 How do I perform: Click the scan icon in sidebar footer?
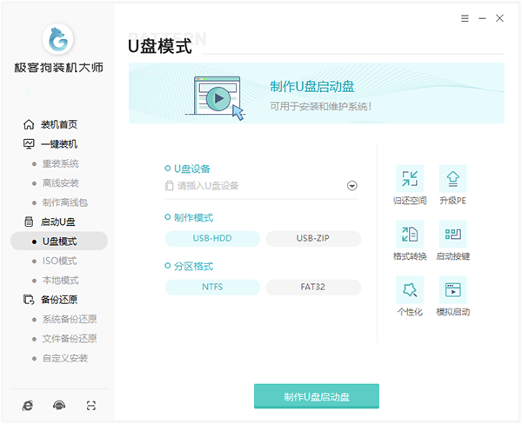[90, 406]
